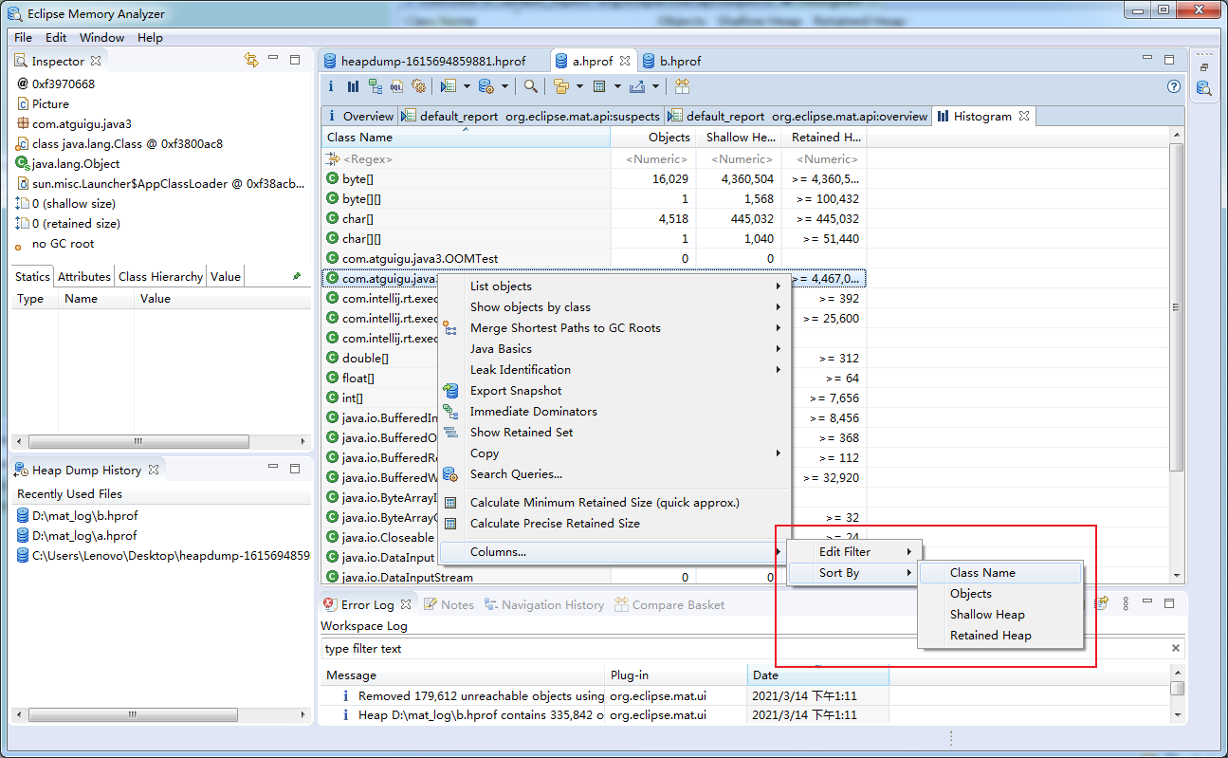Open the query browser icon
The image size is (1228, 758).
pos(486,86)
